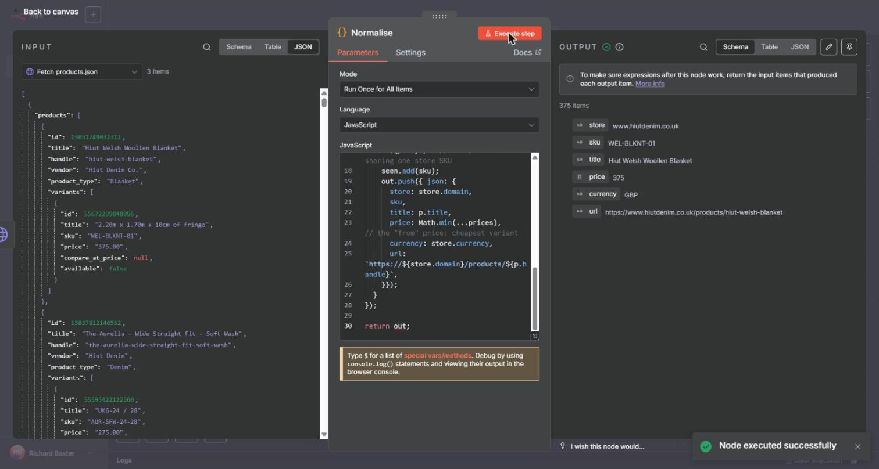Click Execute step button
The width and height of the screenshot is (879, 469).
click(510, 34)
